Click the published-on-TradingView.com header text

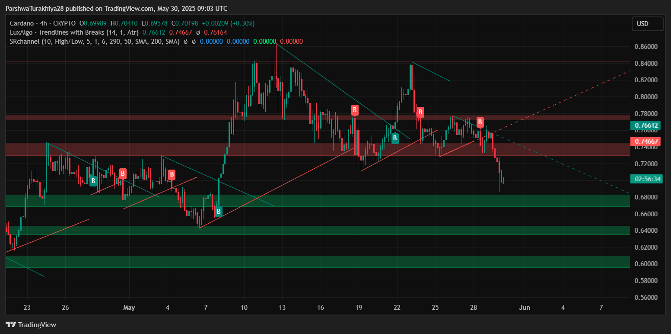tap(116, 9)
